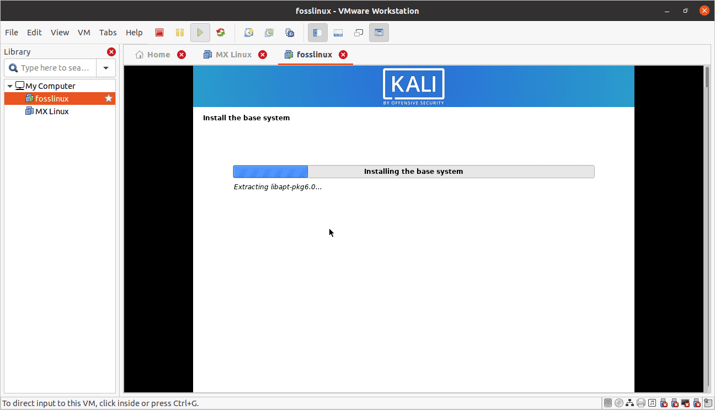Click the sound card status bar icon
Image resolution: width=715 pixels, height=410 pixels.
click(x=652, y=403)
